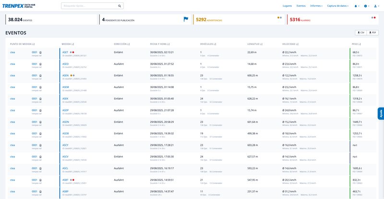Viewport: 384px width, 199px height.
Task: Open the user account menu
Action: pos(376,6)
